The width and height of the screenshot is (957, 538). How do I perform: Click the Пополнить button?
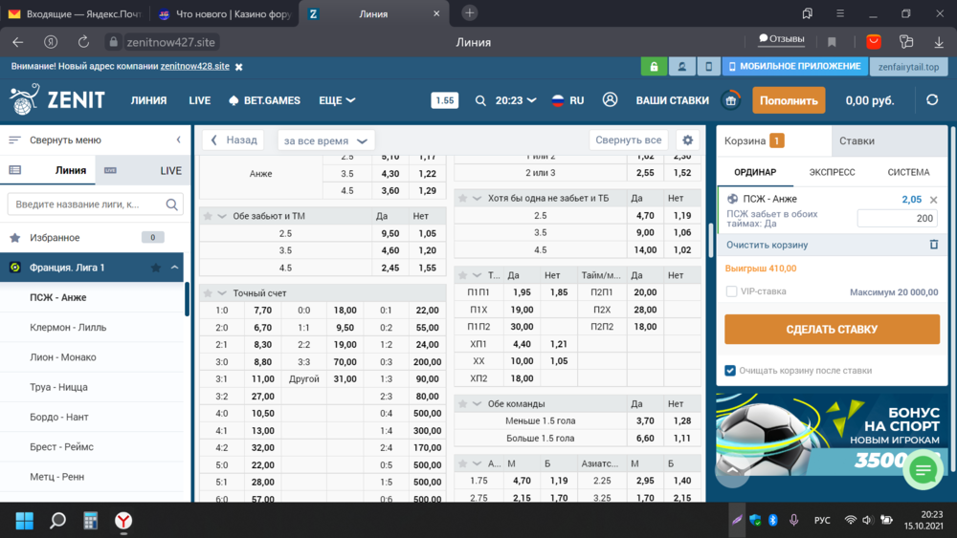coord(789,100)
